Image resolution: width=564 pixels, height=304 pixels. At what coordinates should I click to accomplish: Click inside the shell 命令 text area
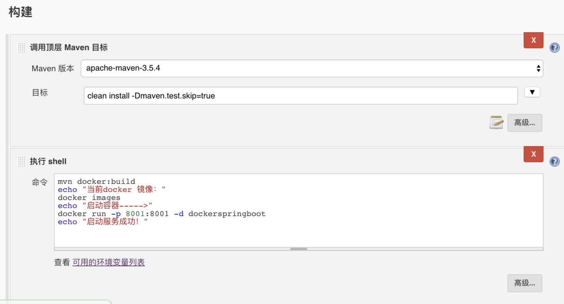click(x=299, y=212)
